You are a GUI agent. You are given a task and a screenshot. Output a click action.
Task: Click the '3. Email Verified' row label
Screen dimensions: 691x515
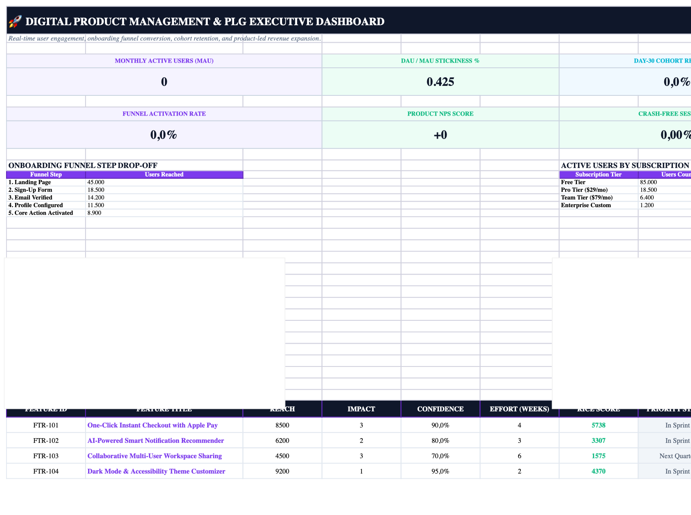30,198
